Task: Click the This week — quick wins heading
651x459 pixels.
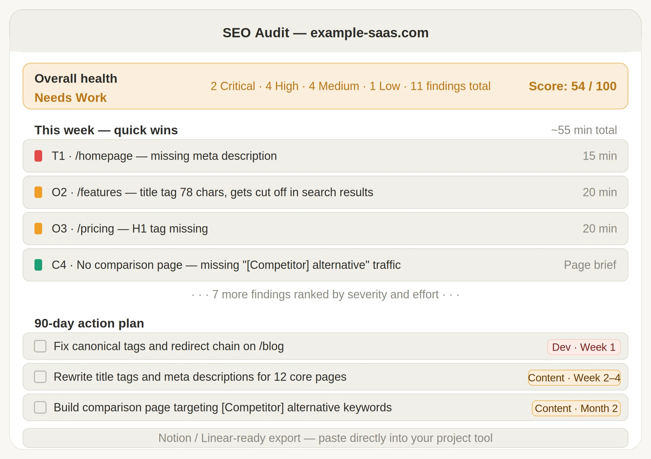Action: (x=106, y=130)
